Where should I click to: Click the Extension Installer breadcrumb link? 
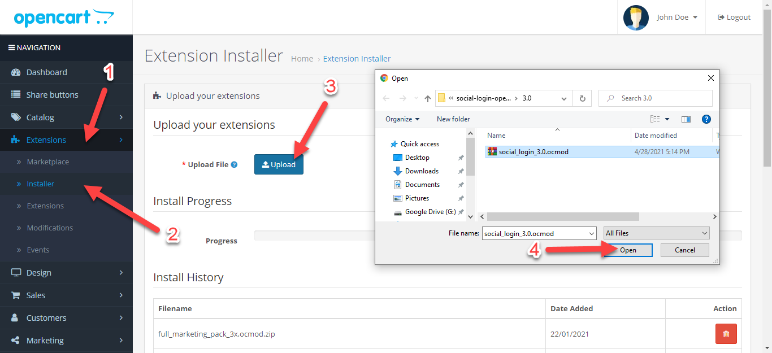357,59
